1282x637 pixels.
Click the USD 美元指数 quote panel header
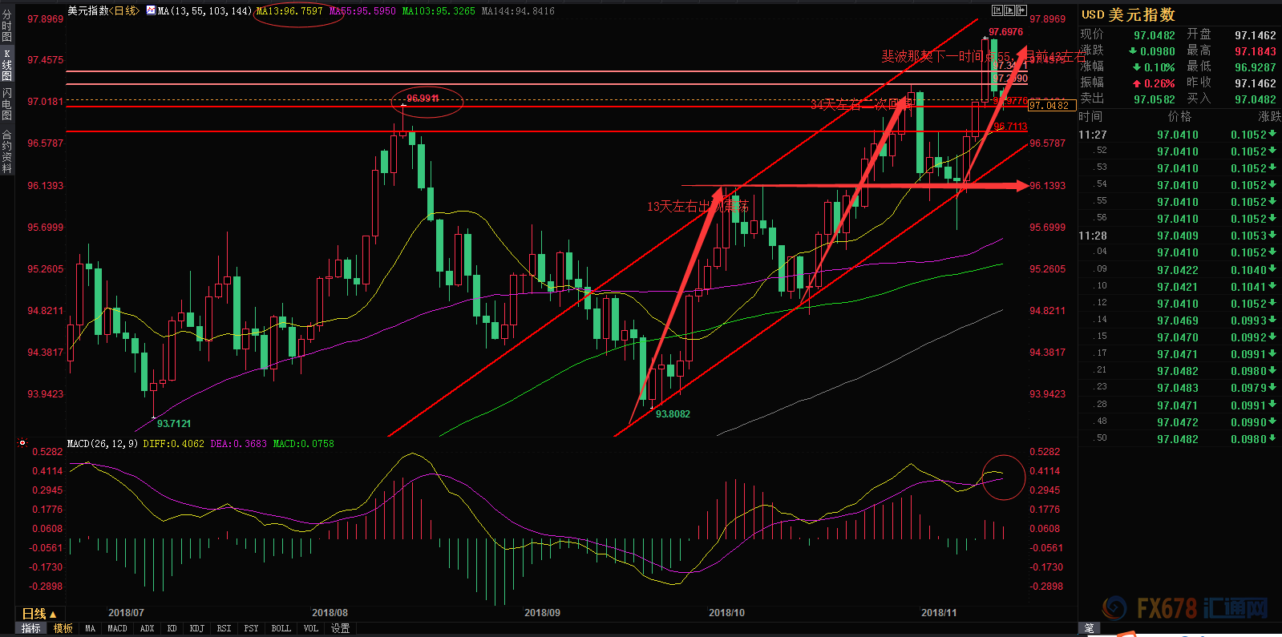1128,14
